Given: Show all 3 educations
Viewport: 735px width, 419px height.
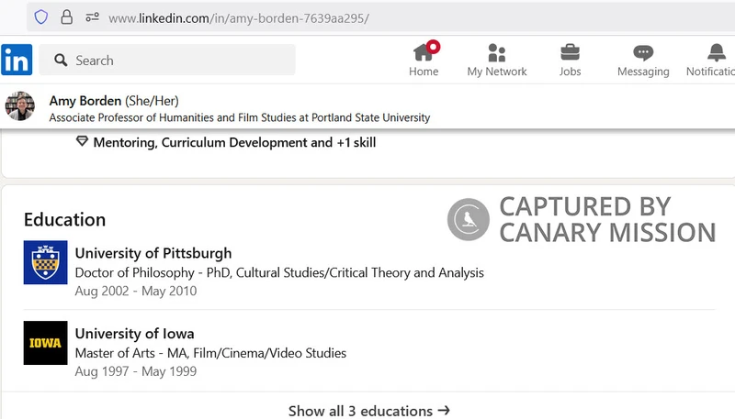Looking at the screenshot, I should point(368,411).
